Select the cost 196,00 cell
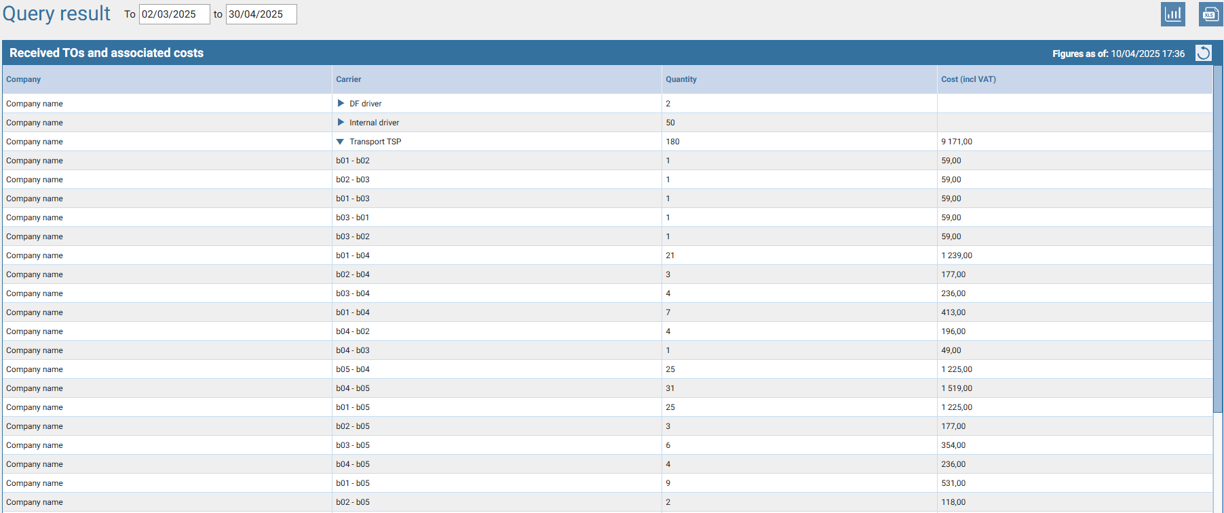 pos(1075,331)
